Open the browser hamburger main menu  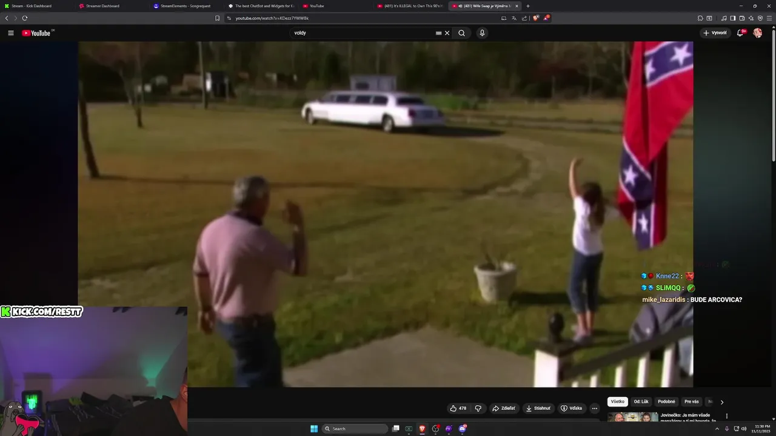click(769, 18)
